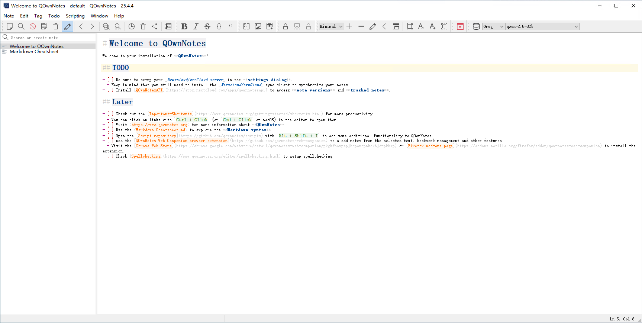Screen dimensions: 642x323
Task: Create a new note with toolbar icon
Action: coord(10,26)
